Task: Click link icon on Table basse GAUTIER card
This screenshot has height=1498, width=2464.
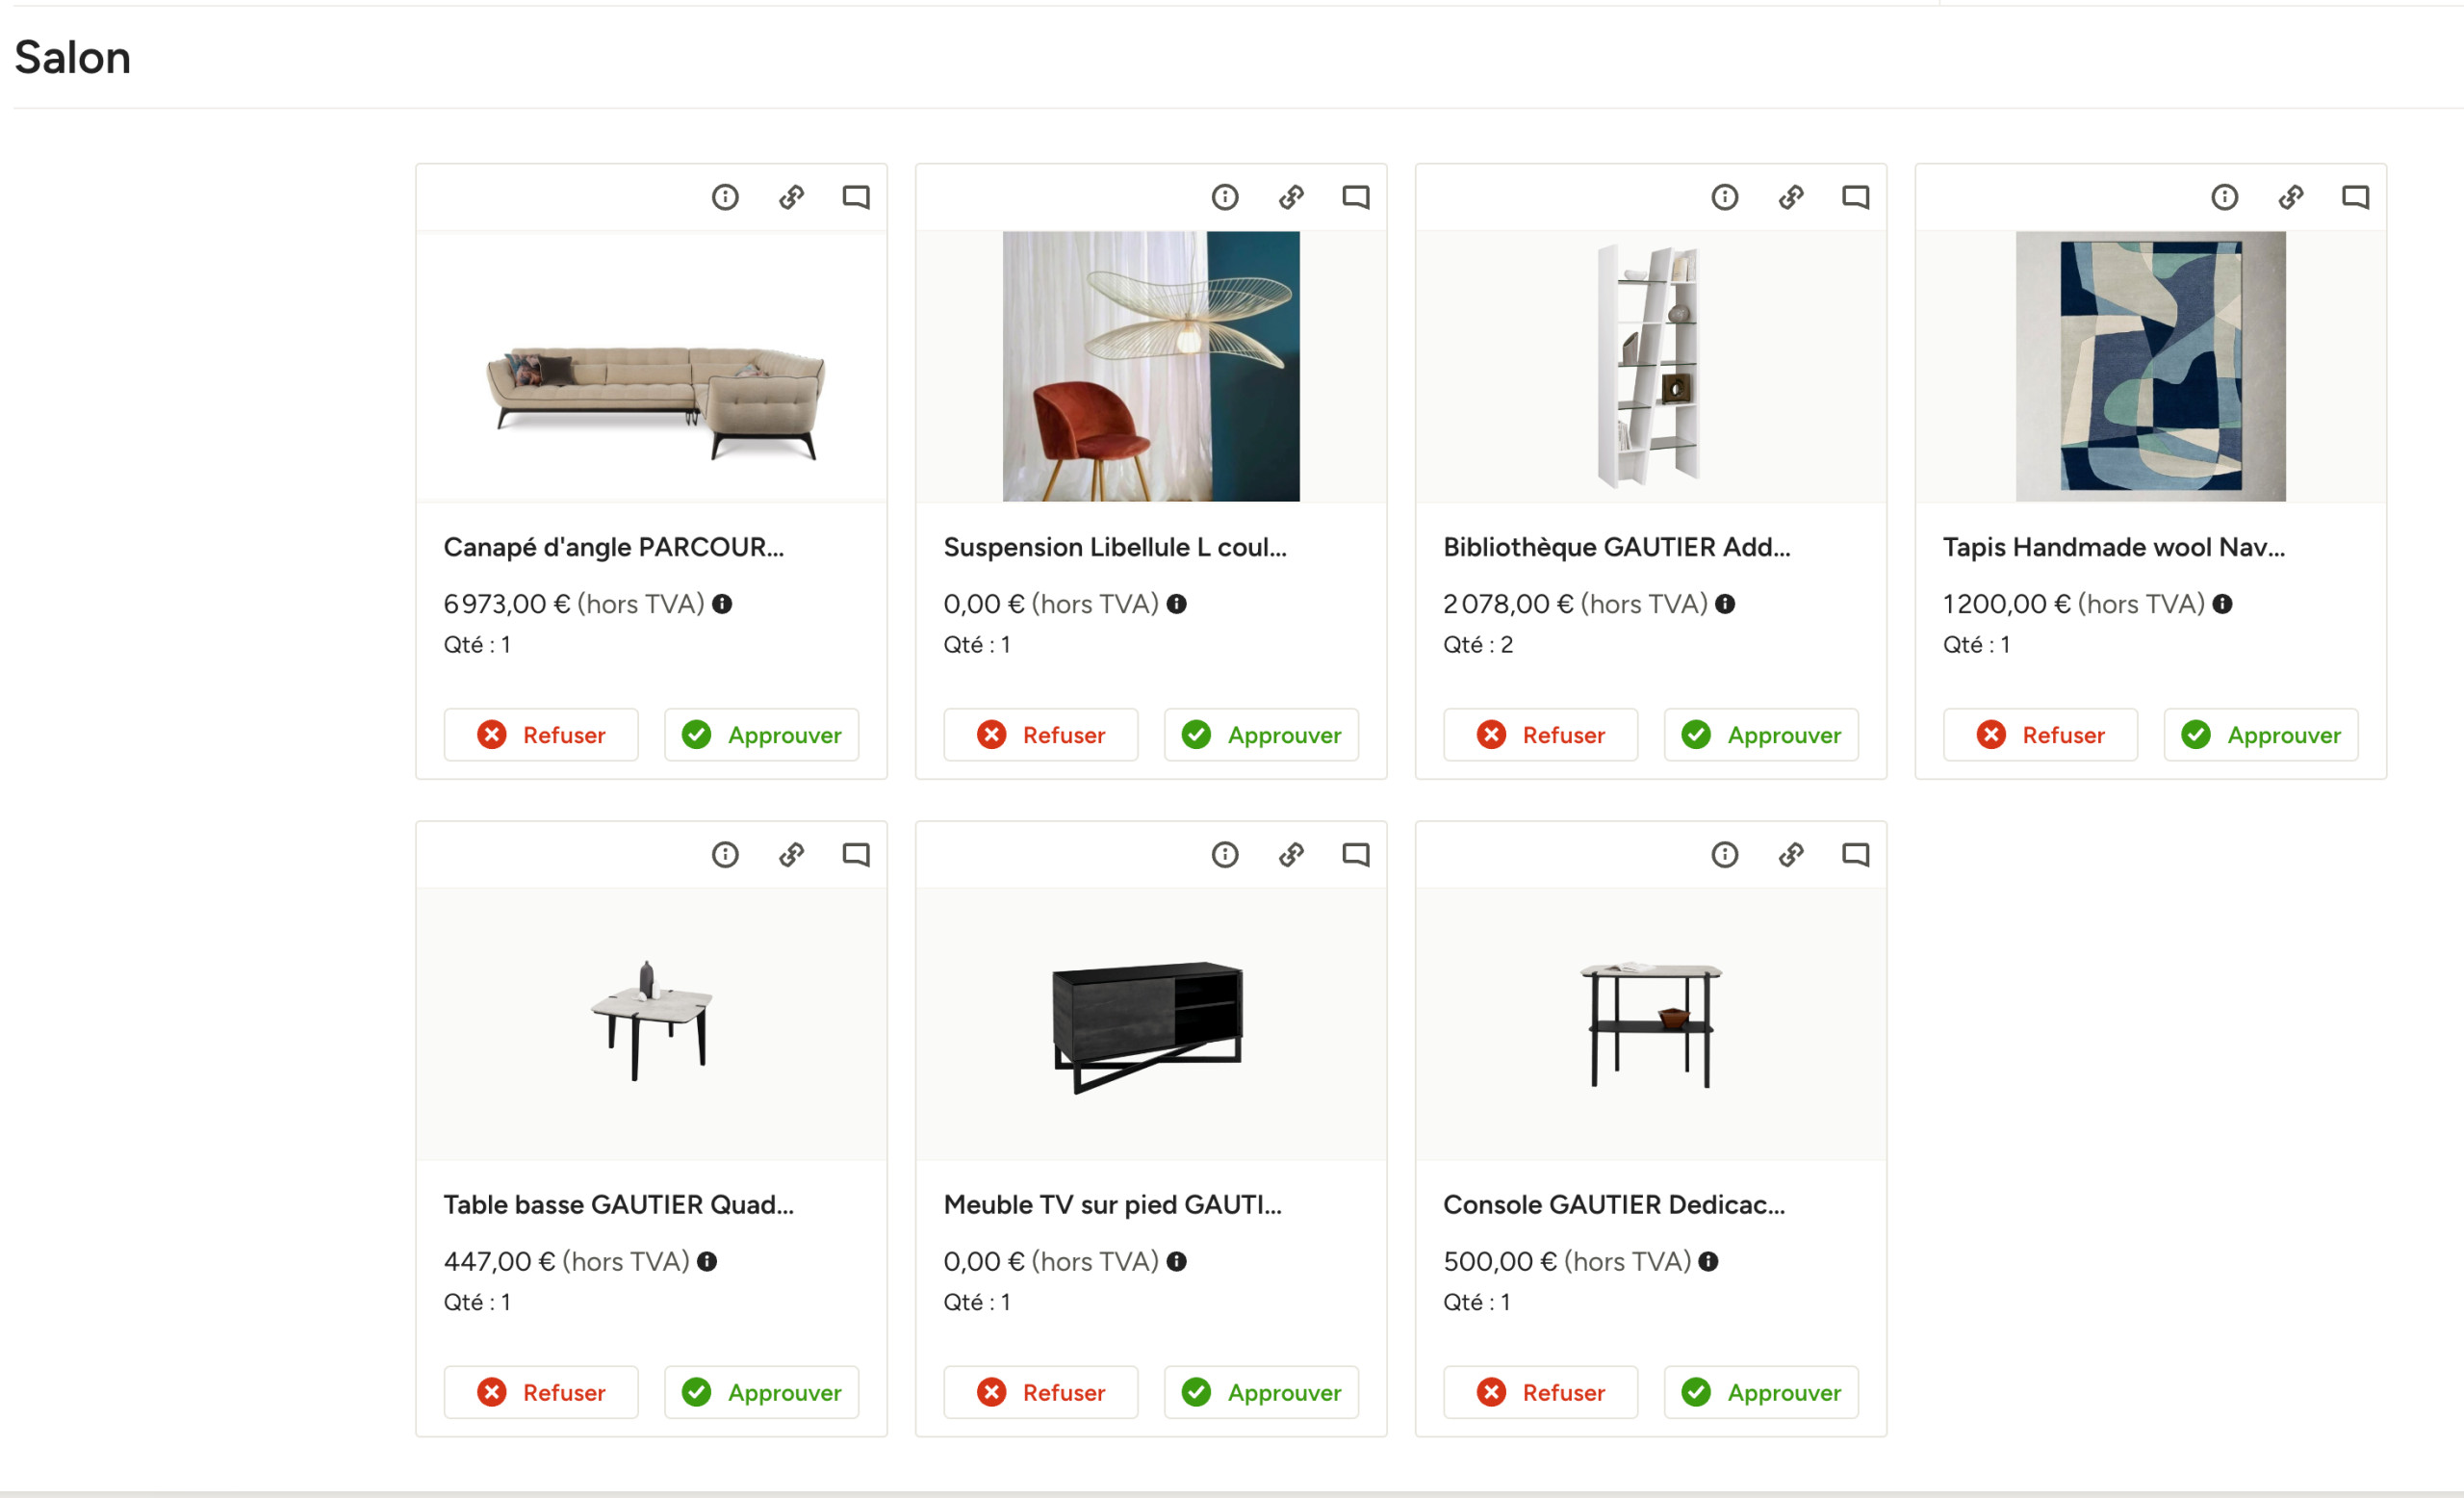Action: [x=791, y=854]
